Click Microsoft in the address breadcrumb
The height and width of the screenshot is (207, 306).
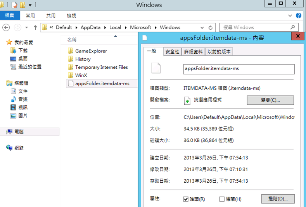point(140,27)
